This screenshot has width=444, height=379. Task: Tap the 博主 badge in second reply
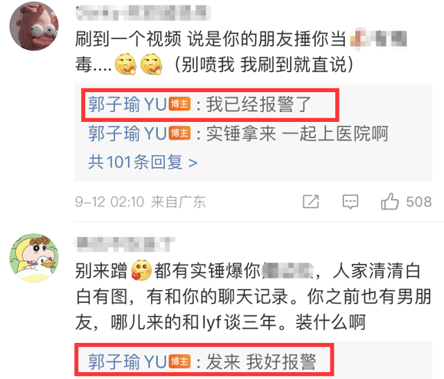click(x=180, y=133)
